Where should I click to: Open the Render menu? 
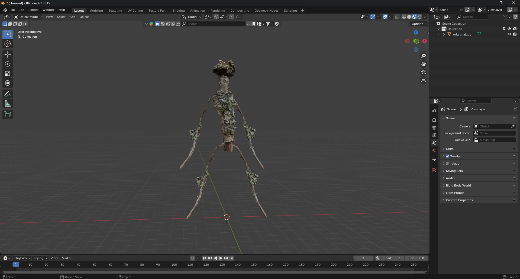tap(33, 10)
